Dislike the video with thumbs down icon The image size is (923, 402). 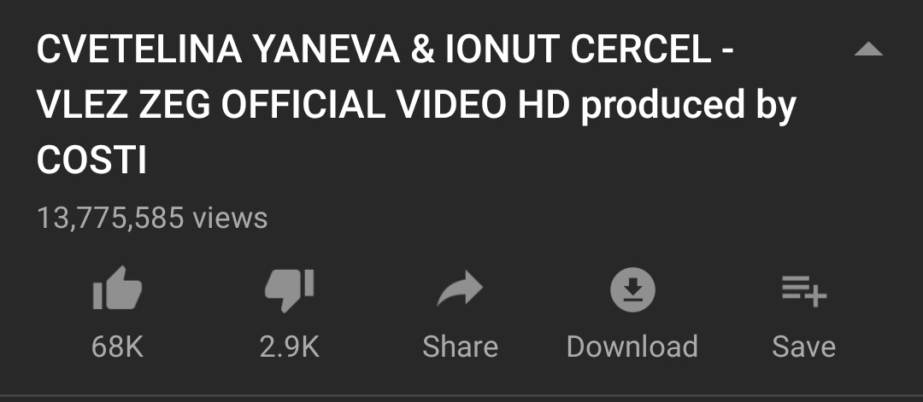tap(289, 290)
